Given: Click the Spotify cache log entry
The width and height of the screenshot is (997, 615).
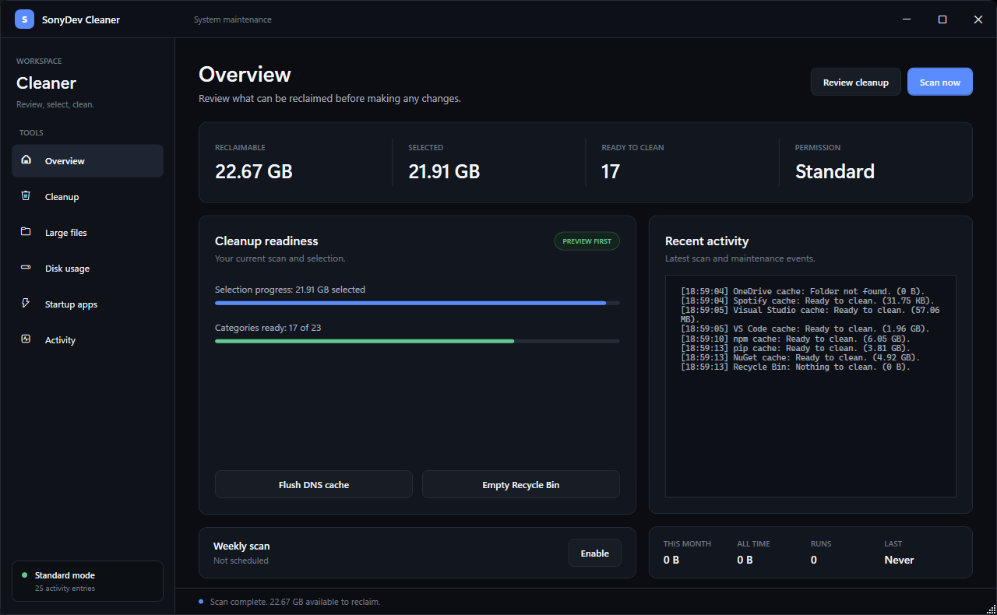Looking at the screenshot, I should tap(807, 300).
